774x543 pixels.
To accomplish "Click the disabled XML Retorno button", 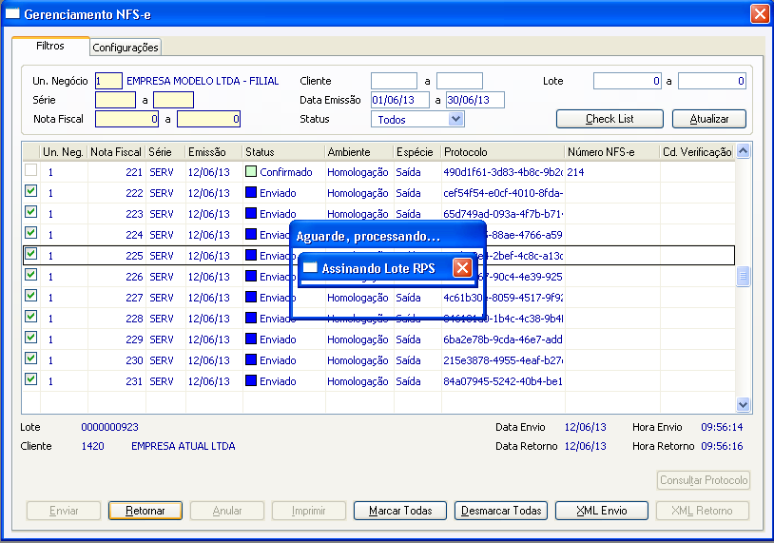I will tap(703, 511).
